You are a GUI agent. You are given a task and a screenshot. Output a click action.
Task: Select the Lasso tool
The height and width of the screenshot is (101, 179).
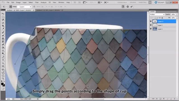click(3, 20)
